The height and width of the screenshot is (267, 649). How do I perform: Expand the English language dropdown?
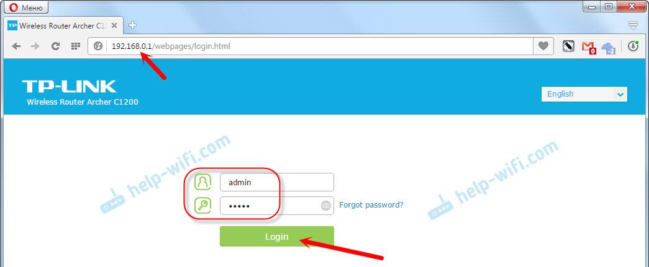pos(584,94)
